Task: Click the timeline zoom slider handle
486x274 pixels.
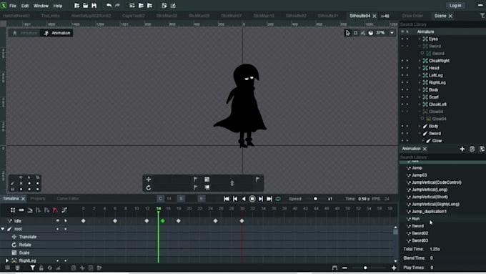Action: (x=365, y=268)
